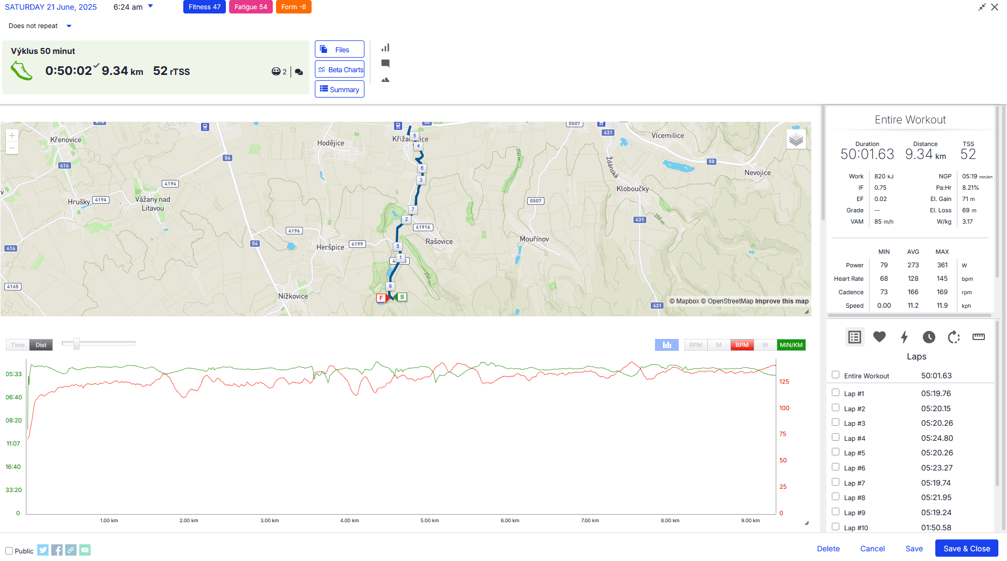Select the Lap #2 checkbox
Screen dimensions: 1007x561
pos(836,407)
